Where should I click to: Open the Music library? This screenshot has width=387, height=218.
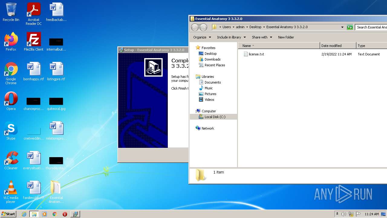(x=209, y=88)
